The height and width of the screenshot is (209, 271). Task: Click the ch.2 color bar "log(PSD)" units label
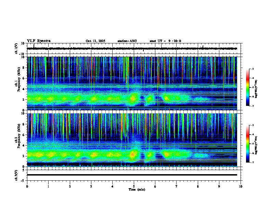coord(256,145)
